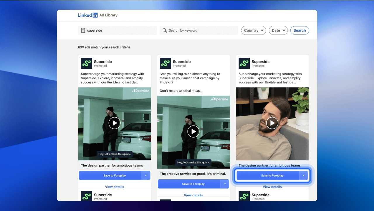Click the Search button

[x=299, y=30]
